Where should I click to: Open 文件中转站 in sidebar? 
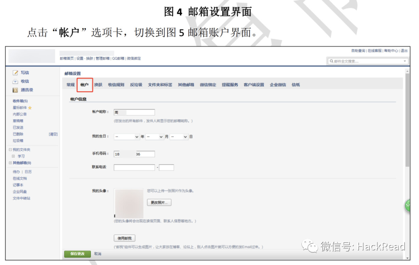point(21,198)
